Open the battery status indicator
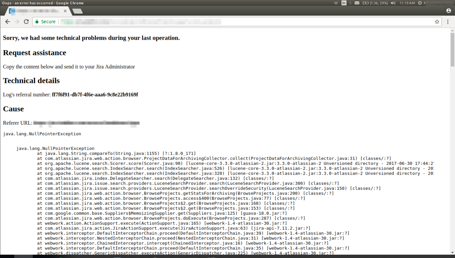Viewport: 455px width, 258px height. point(375,3)
